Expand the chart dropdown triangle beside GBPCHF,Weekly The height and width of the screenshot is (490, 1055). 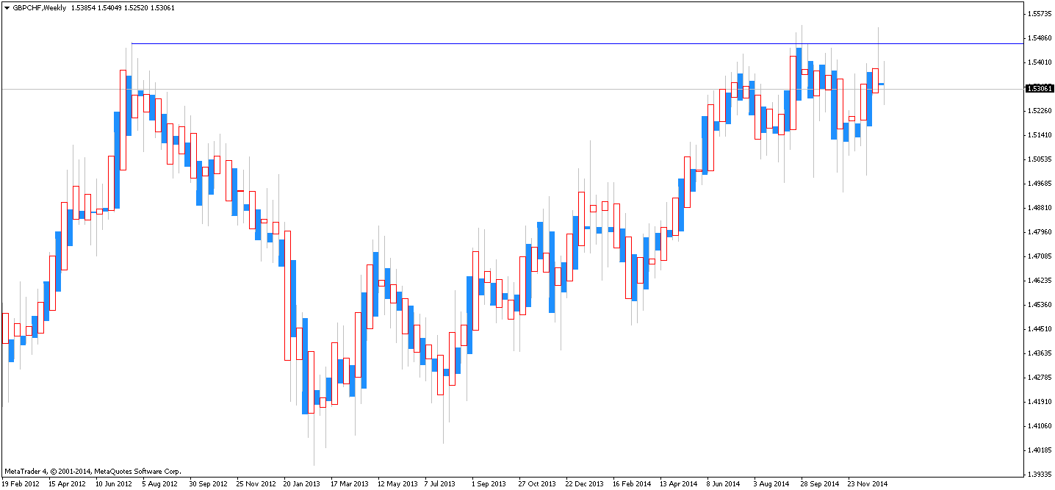pyautogui.click(x=7, y=6)
